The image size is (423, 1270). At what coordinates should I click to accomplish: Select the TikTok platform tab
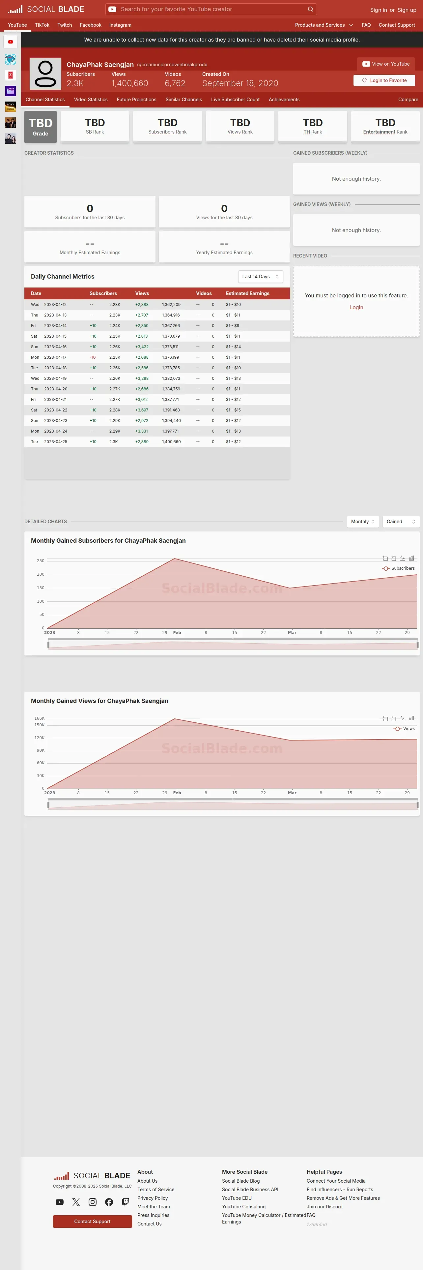pyautogui.click(x=42, y=25)
